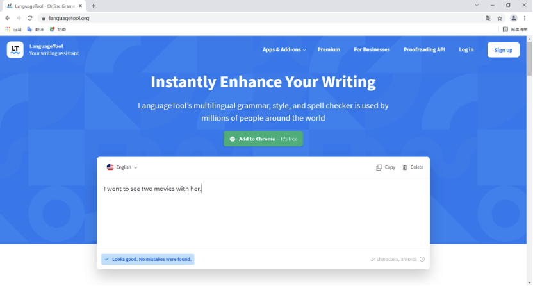Open a new browser tab

click(x=94, y=6)
